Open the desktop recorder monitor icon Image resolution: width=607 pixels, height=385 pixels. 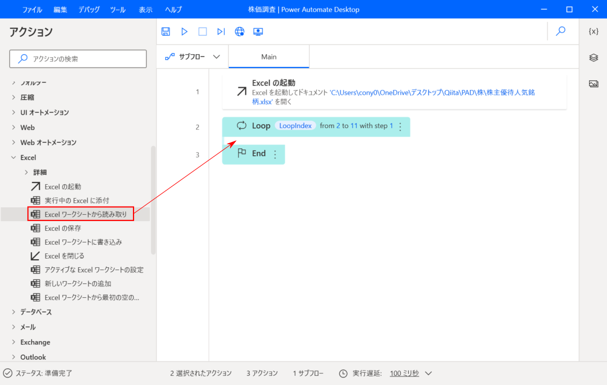[x=258, y=32]
